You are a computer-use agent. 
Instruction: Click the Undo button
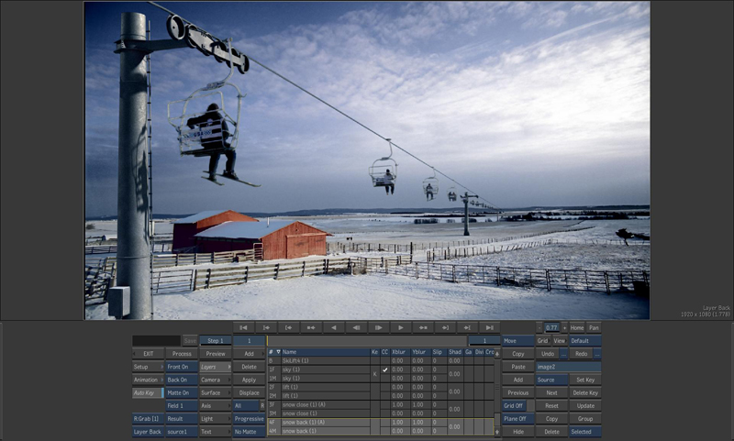coord(548,353)
